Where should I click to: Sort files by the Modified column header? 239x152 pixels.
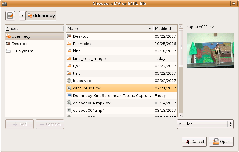click(x=165, y=28)
